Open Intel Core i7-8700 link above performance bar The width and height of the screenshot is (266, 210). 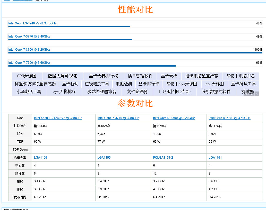tap(29, 49)
